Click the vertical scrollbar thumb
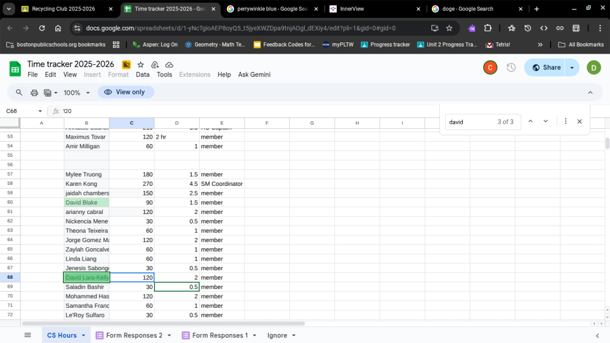 coord(607,143)
